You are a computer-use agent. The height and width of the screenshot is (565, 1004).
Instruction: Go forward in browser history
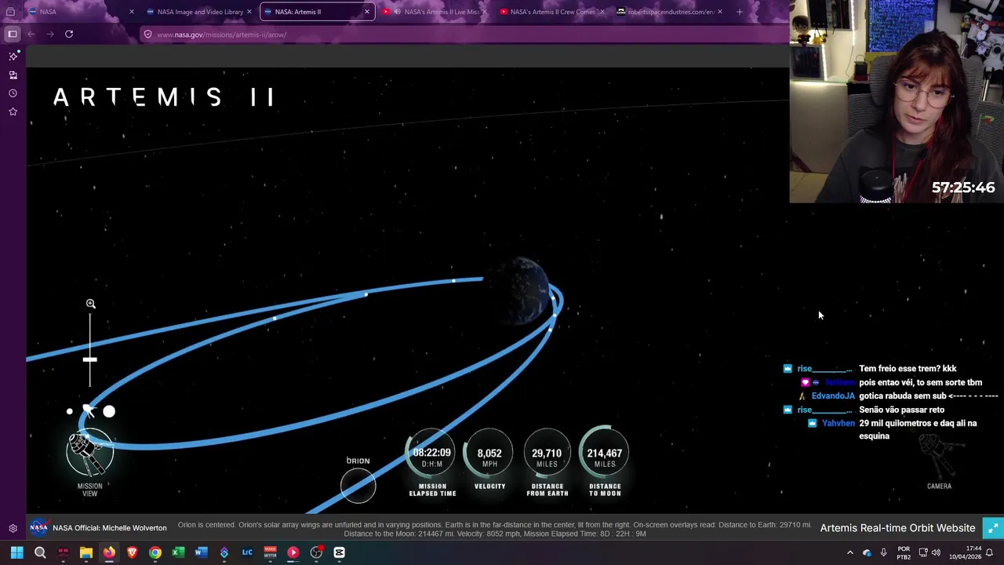(x=49, y=34)
